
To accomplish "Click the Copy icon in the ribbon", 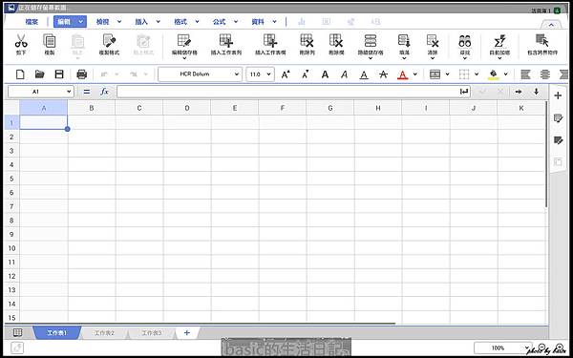I will (50, 41).
